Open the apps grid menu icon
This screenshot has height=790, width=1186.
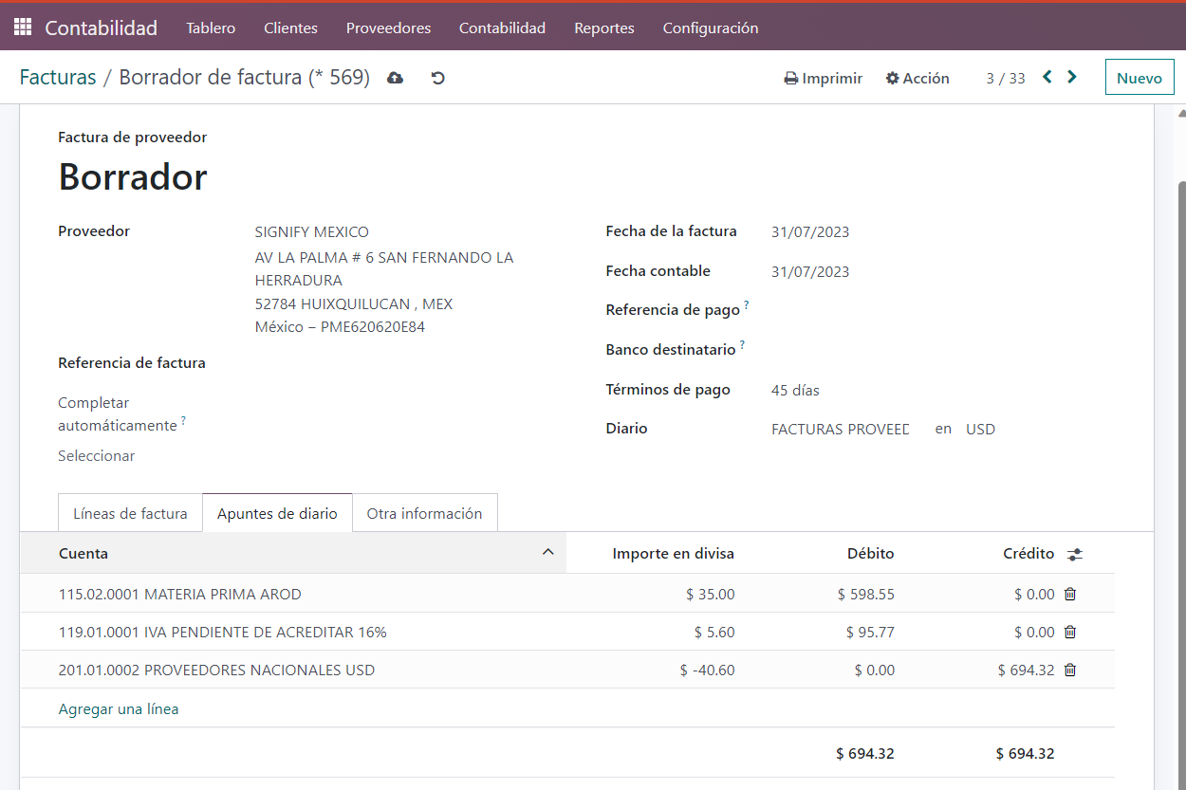coord(23,28)
